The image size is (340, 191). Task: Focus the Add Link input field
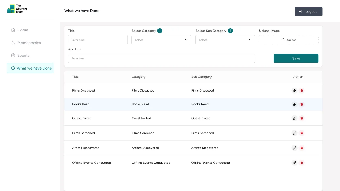point(162,58)
